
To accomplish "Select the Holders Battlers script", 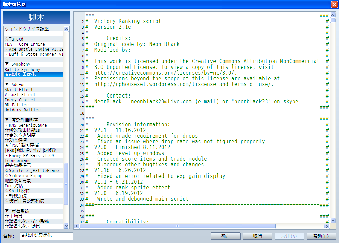I will click(x=34, y=110).
